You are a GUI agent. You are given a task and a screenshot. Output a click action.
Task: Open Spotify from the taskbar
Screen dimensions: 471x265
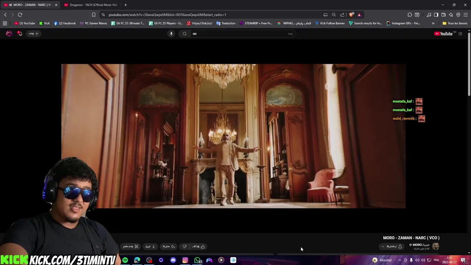(x=125, y=260)
